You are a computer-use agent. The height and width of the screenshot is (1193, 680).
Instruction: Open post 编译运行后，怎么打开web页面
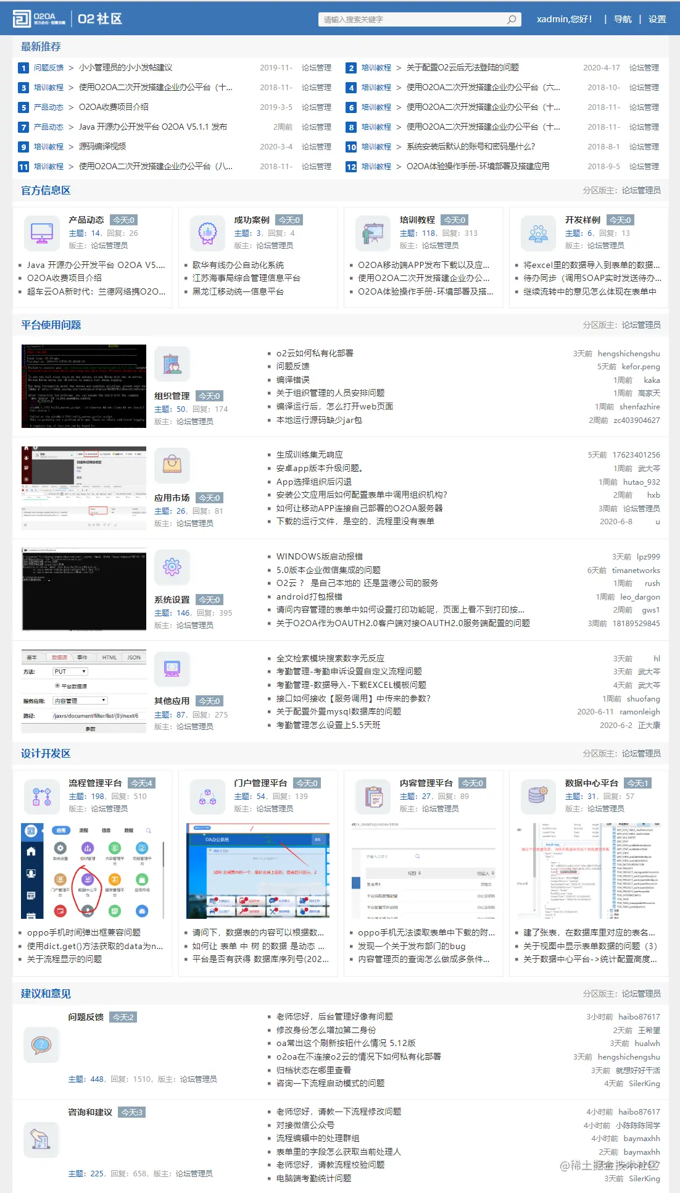coord(334,406)
